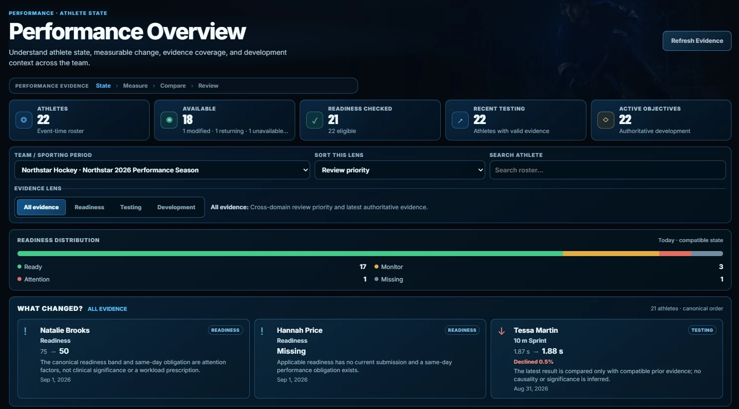The height and width of the screenshot is (409, 739).
Task: Click the TESTING badge on Tessa Martin card
Action: 702,330
